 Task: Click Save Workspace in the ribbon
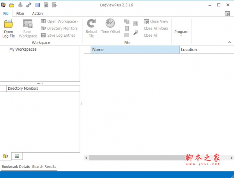[28, 28]
